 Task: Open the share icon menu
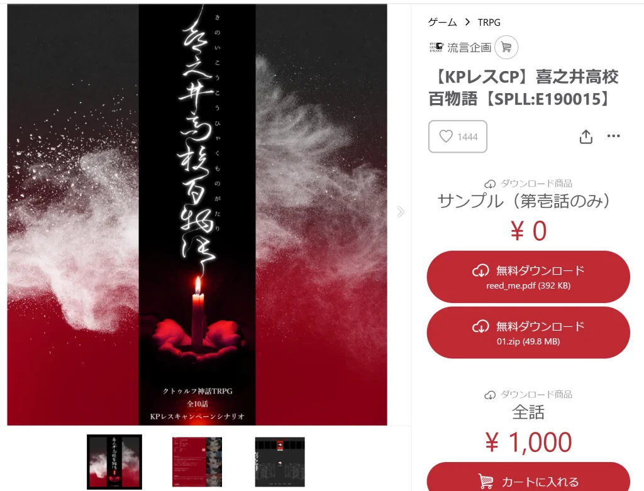(x=586, y=136)
